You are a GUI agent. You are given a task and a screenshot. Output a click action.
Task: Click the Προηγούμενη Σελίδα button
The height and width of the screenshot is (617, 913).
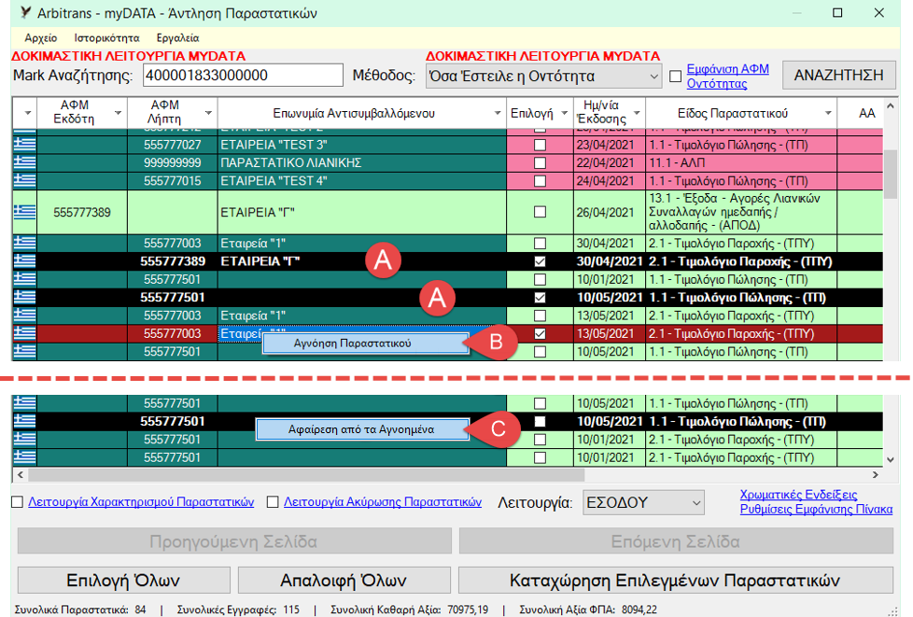coord(234,541)
